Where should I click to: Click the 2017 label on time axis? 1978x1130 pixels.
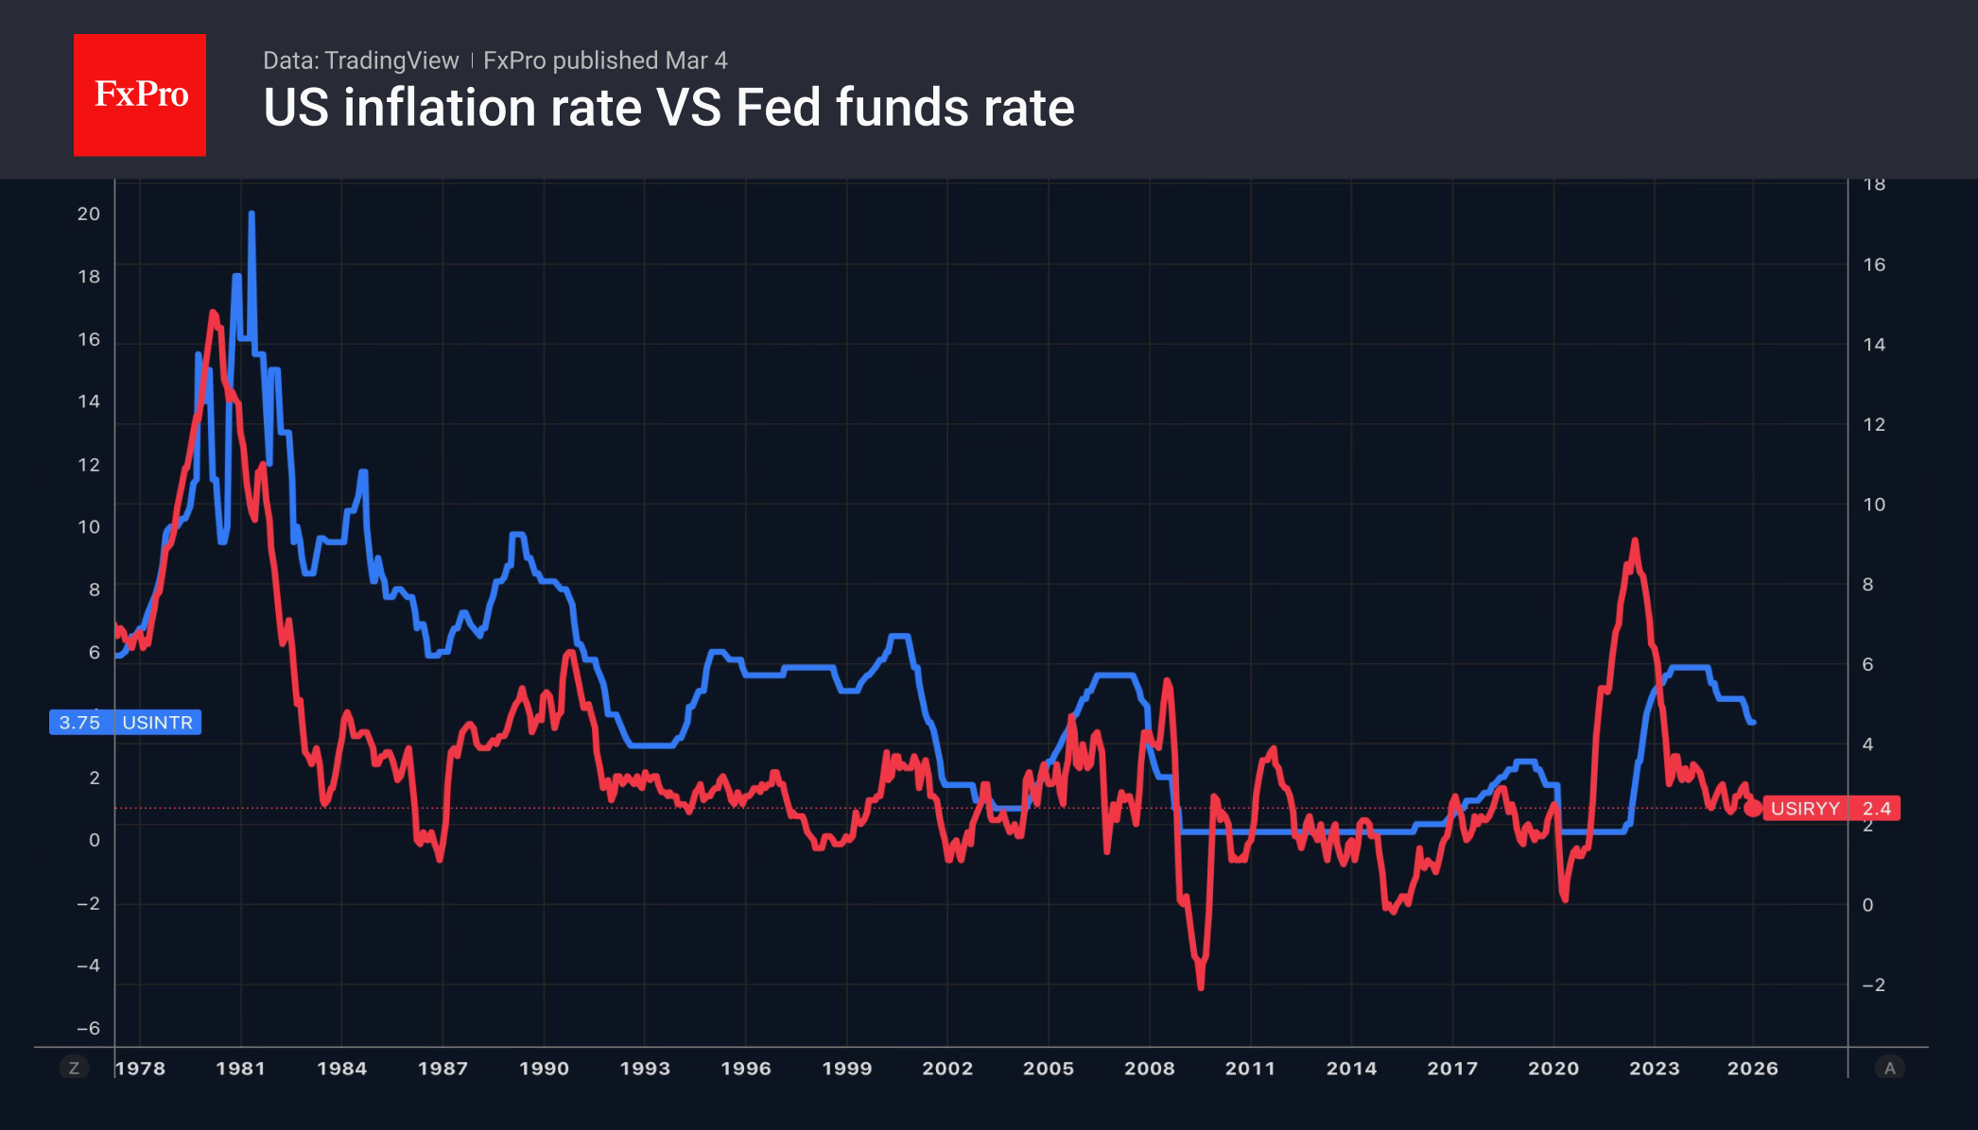[x=1451, y=1068]
